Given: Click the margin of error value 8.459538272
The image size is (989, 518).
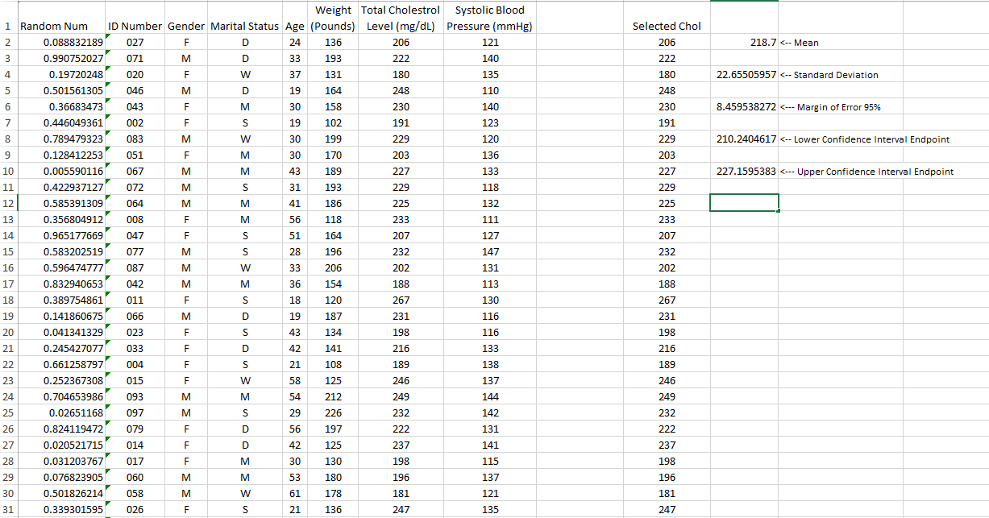Looking at the screenshot, I should (x=744, y=106).
